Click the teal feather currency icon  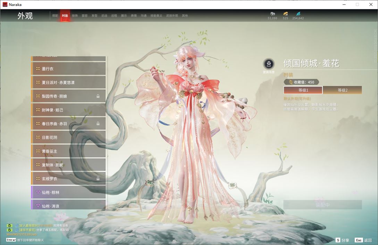coord(298,14)
